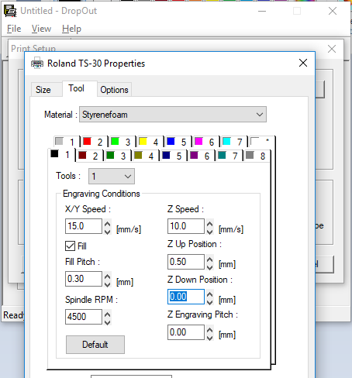
Task: Click the Z Engraving Pitch input field
Action: (x=186, y=332)
